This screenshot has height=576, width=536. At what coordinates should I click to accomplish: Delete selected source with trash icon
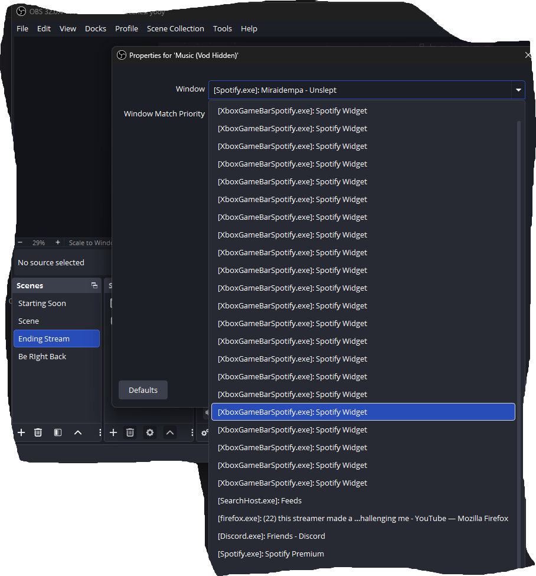130,432
